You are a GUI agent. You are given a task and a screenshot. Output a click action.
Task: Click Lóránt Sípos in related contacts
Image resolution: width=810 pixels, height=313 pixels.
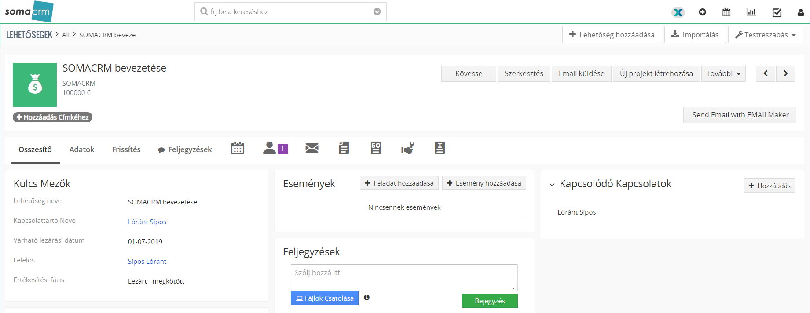pos(577,212)
